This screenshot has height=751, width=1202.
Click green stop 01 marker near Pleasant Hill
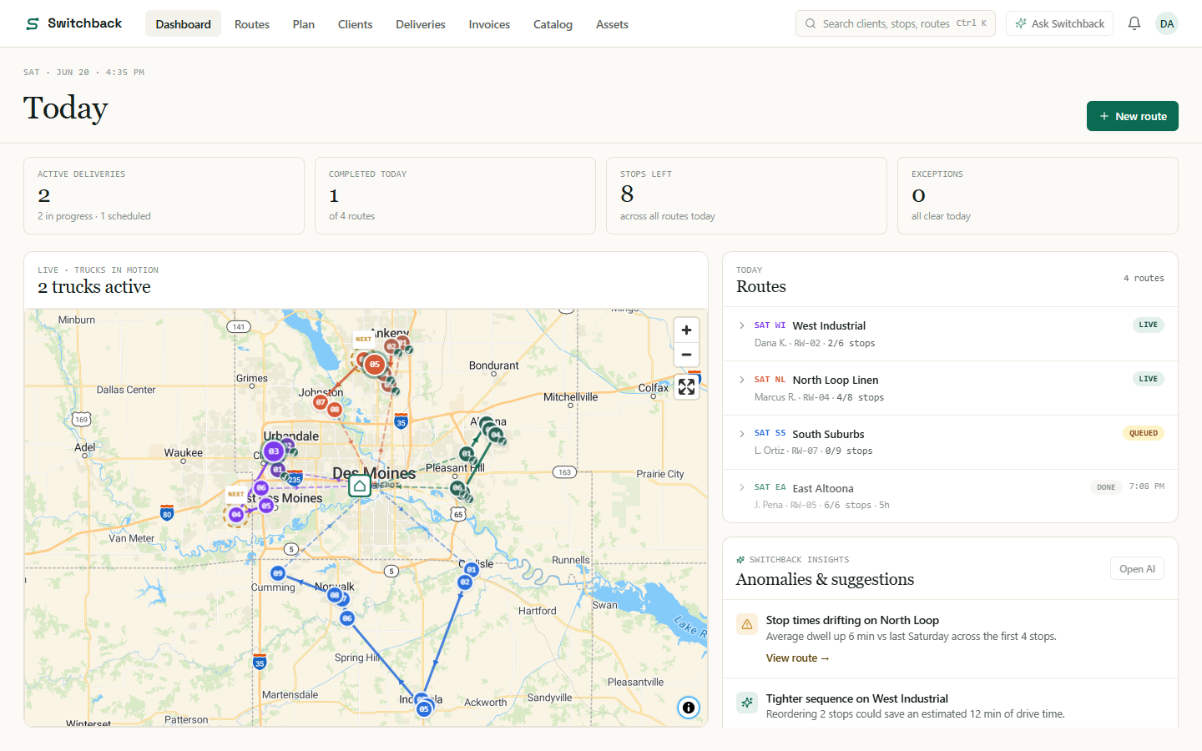(x=467, y=454)
